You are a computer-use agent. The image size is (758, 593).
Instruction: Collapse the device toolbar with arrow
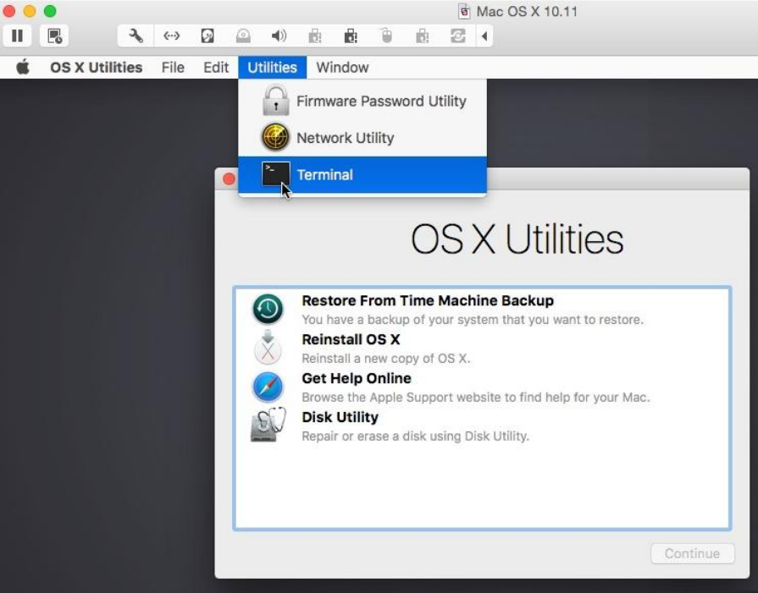pyautogui.click(x=484, y=36)
